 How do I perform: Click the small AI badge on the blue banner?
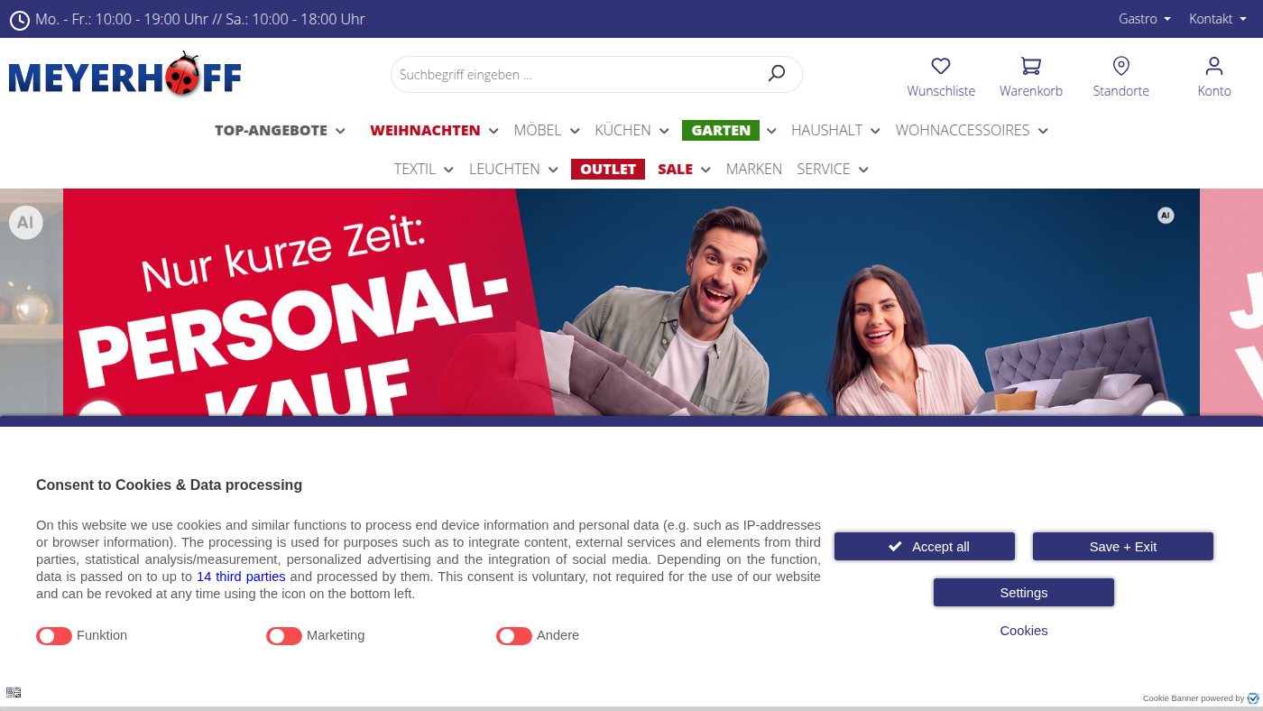[1166, 216]
